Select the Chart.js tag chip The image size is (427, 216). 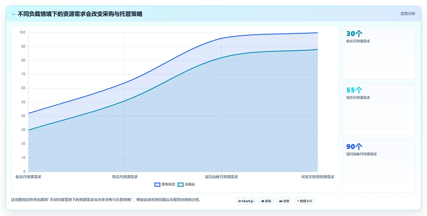pos(246,201)
